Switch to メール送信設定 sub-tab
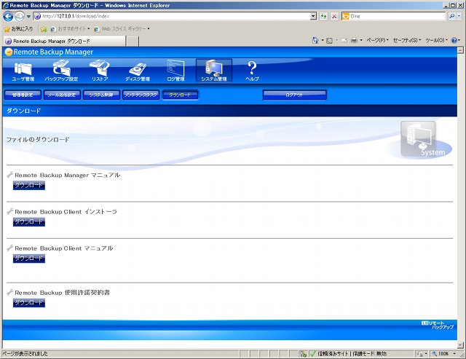 pos(62,95)
